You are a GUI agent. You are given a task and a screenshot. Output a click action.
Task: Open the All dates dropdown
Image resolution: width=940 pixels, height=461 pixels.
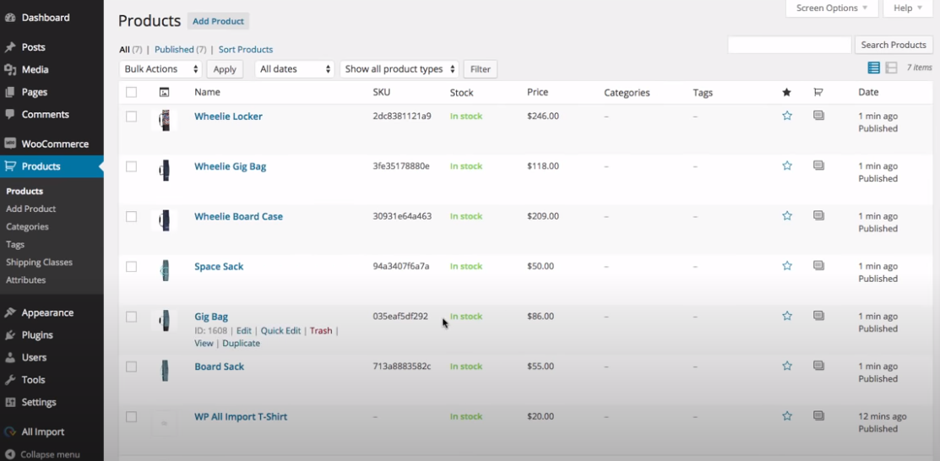pos(295,69)
